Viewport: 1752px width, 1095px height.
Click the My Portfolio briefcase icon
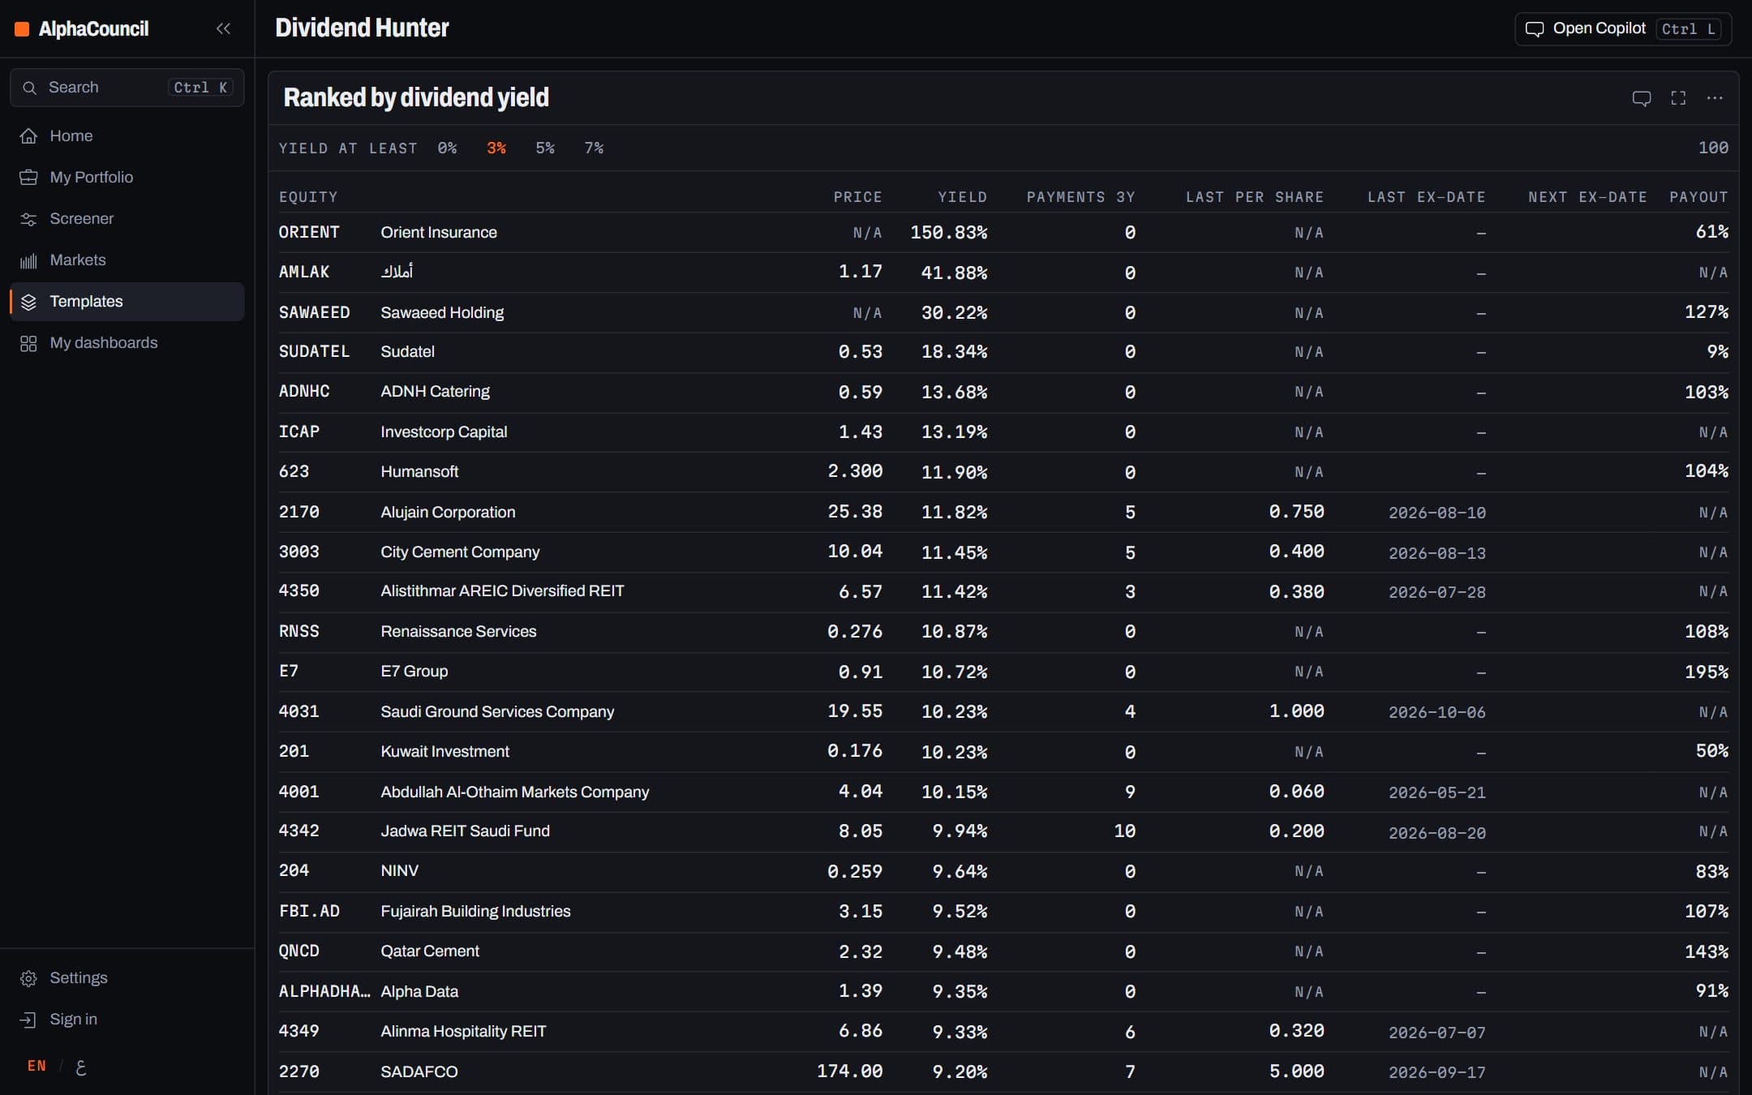click(x=28, y=178)
